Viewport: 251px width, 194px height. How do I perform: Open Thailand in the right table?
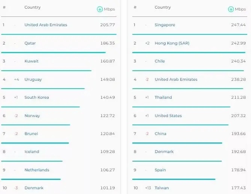tap(163, 98)
